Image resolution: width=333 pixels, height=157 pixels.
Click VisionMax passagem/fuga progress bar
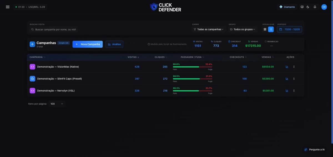(193, 67)
